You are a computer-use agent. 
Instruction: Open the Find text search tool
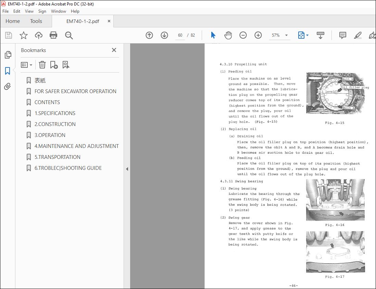coord(69,35)
